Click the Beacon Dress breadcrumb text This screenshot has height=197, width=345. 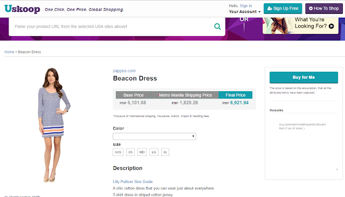[x=30, y=52]
